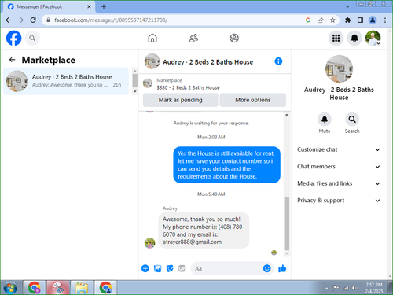Reload the page
This screenshot has height=295, width=393.
[33, 20]
